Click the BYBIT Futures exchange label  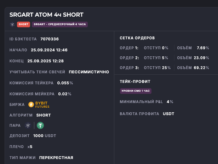[42, 104]
